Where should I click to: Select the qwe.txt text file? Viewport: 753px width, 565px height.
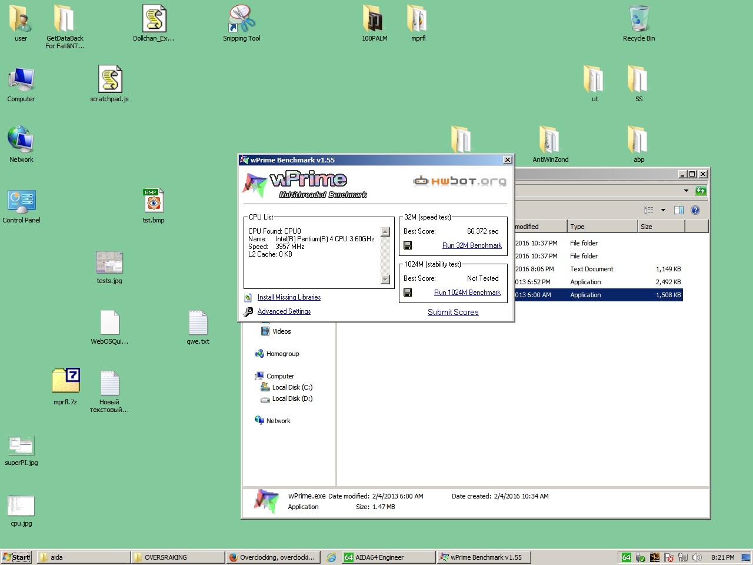pyautogui.click(x=198, y=327)
